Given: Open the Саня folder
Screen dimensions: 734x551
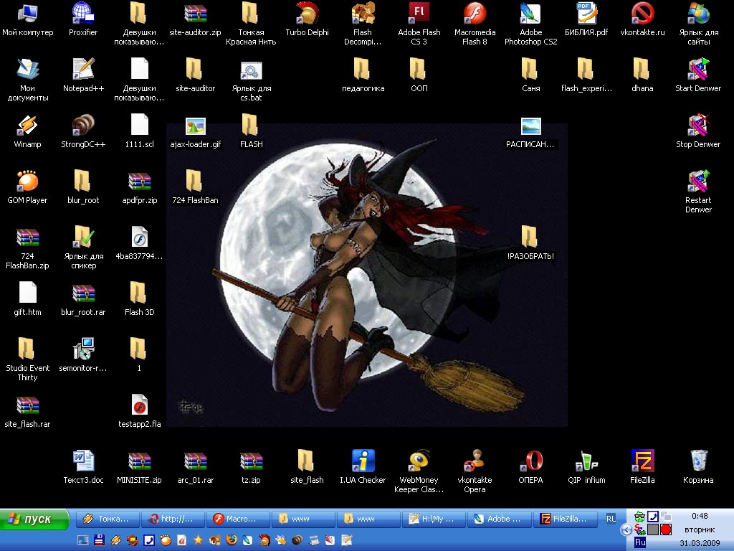Looking at the screenshot, I should (531, 75).
